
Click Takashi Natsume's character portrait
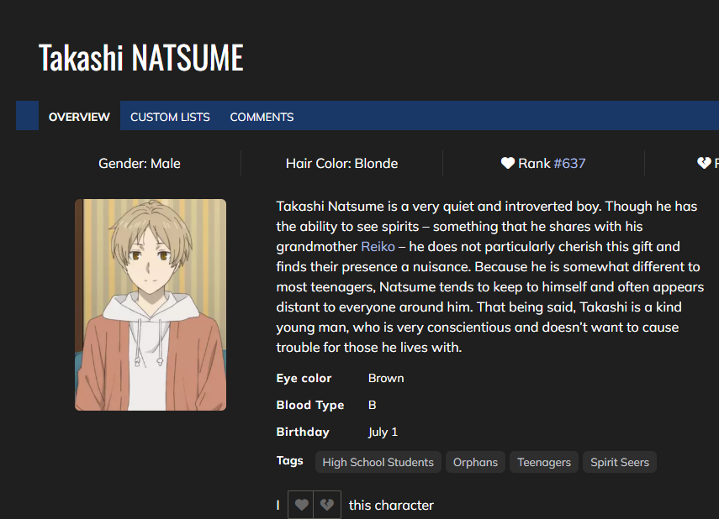151,305
